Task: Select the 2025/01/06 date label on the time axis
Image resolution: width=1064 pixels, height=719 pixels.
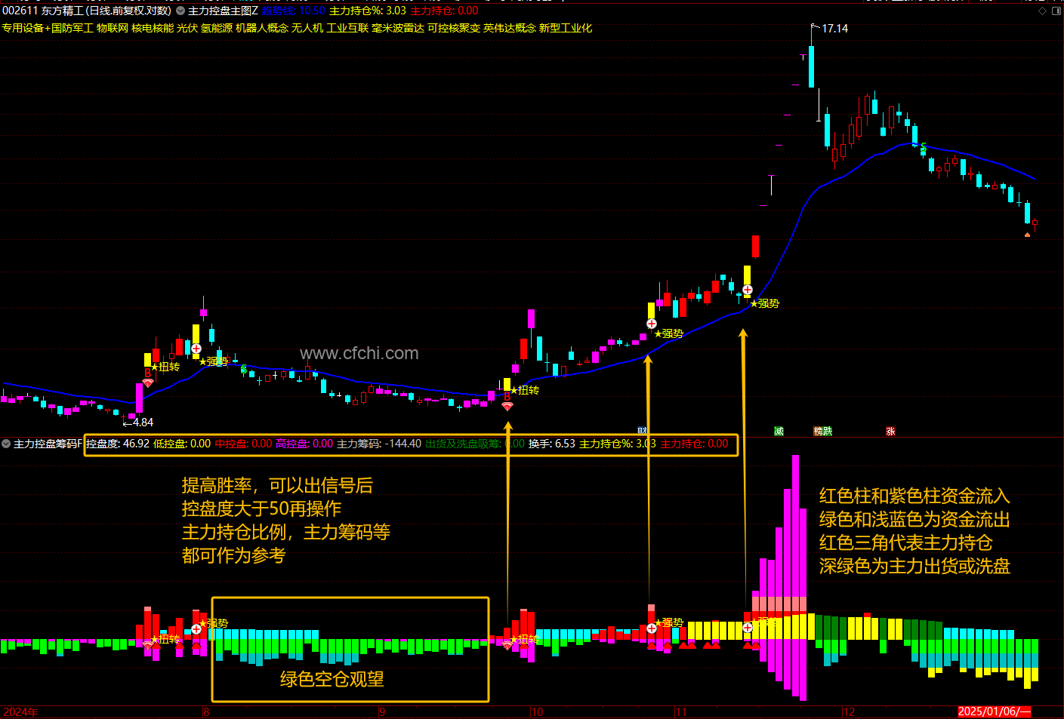Action: (x=994, y=711)
